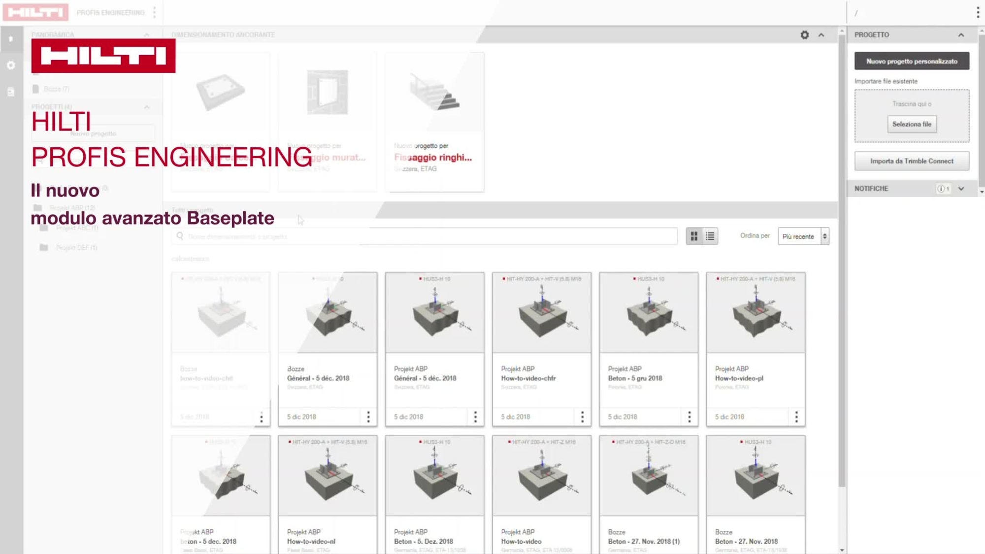This screenshot has width=985, height=554.
Task: Click the Seleziona file button
Action: (x=912, y=124)
